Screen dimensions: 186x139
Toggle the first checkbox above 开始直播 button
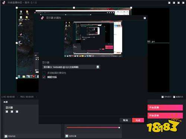(163, 97)
